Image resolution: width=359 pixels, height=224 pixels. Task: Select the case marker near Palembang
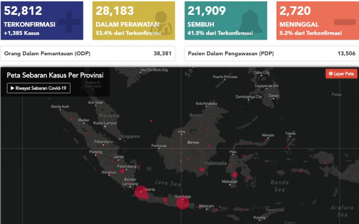click(x=122, y=171)
